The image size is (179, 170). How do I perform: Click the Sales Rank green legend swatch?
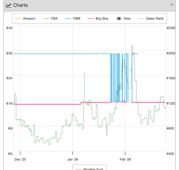141,19
